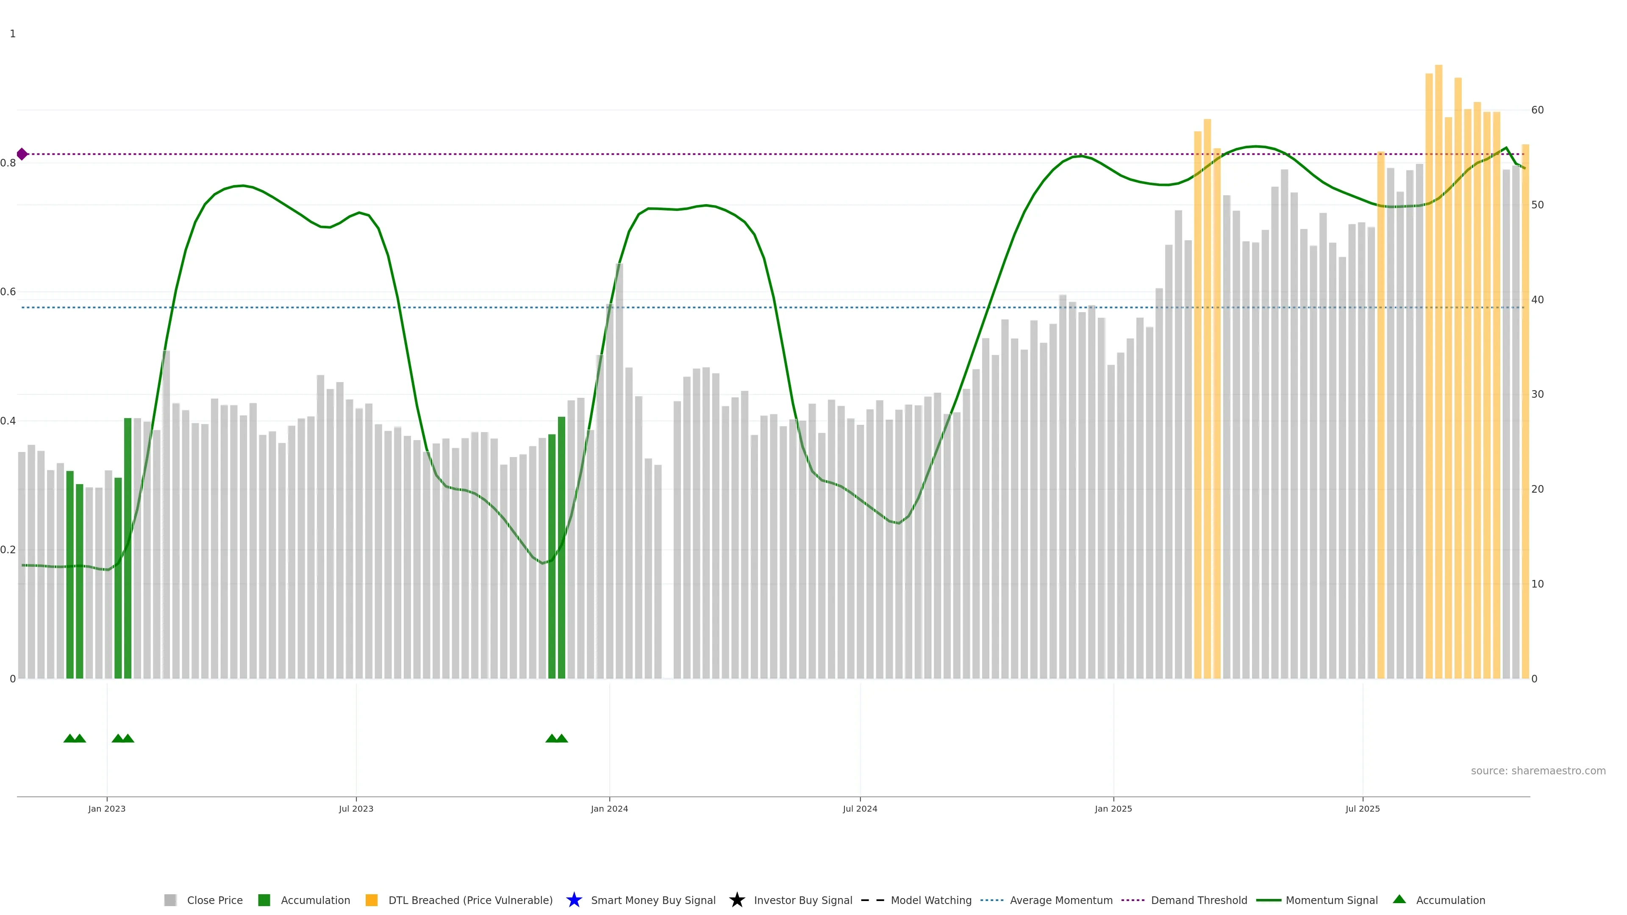Image resolution: width=1627 pixels, height=915 pixels.
Task: Click the Jul 2024 axis label
Action: pos(860,808)
